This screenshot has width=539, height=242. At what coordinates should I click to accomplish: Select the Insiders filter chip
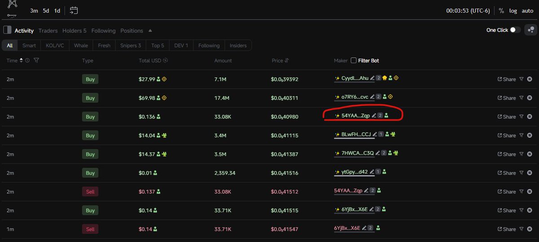(x=238, y=45)
